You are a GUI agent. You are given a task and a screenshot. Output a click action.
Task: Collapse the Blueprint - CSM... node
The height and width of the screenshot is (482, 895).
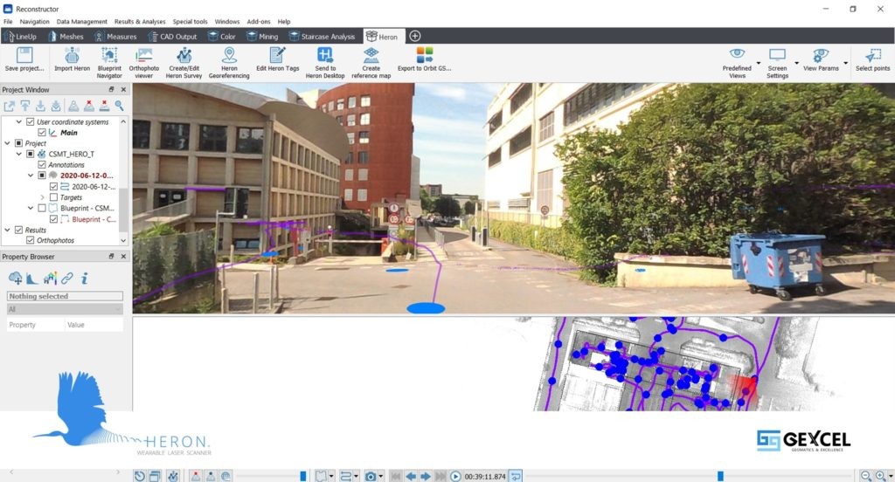31,208
